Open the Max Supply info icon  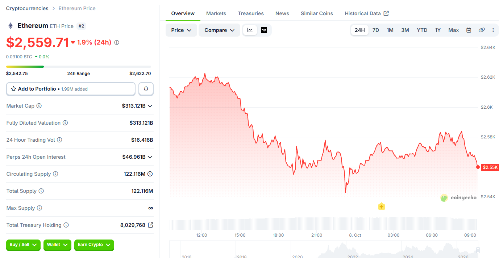[x=39, y=208]
